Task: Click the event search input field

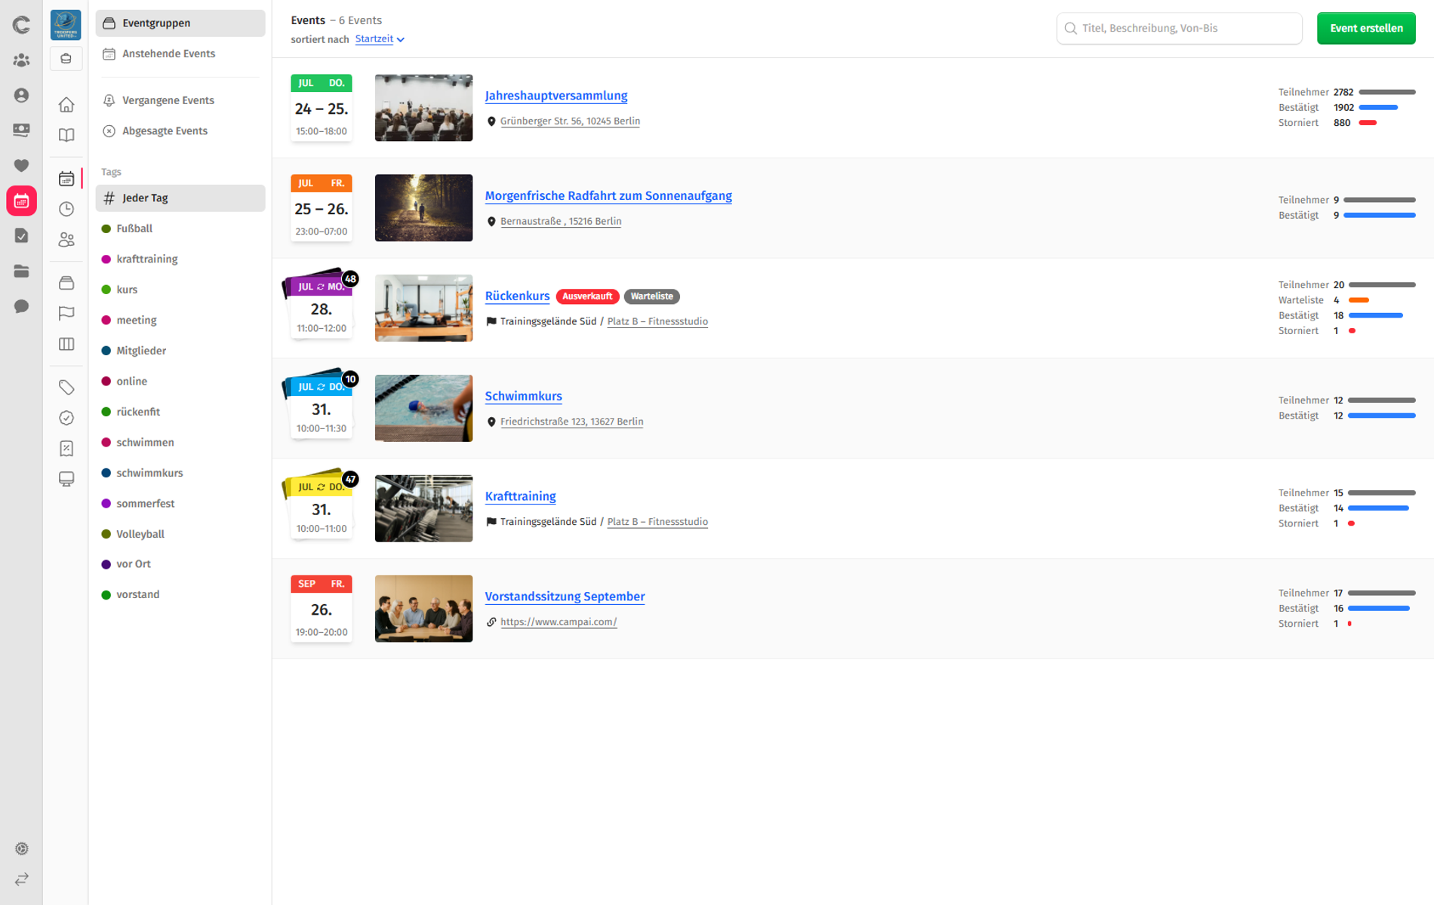Action: point(1179,28)
